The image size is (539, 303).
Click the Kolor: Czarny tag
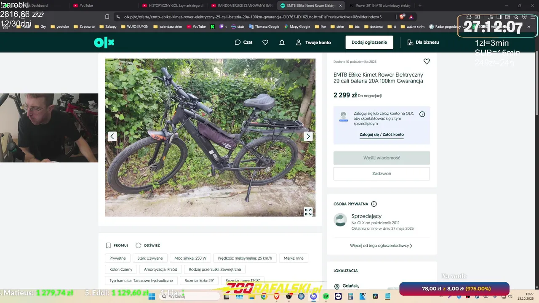121,269
